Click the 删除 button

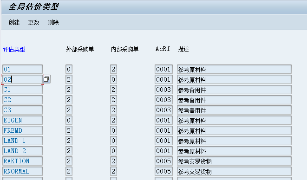(53, 22)
